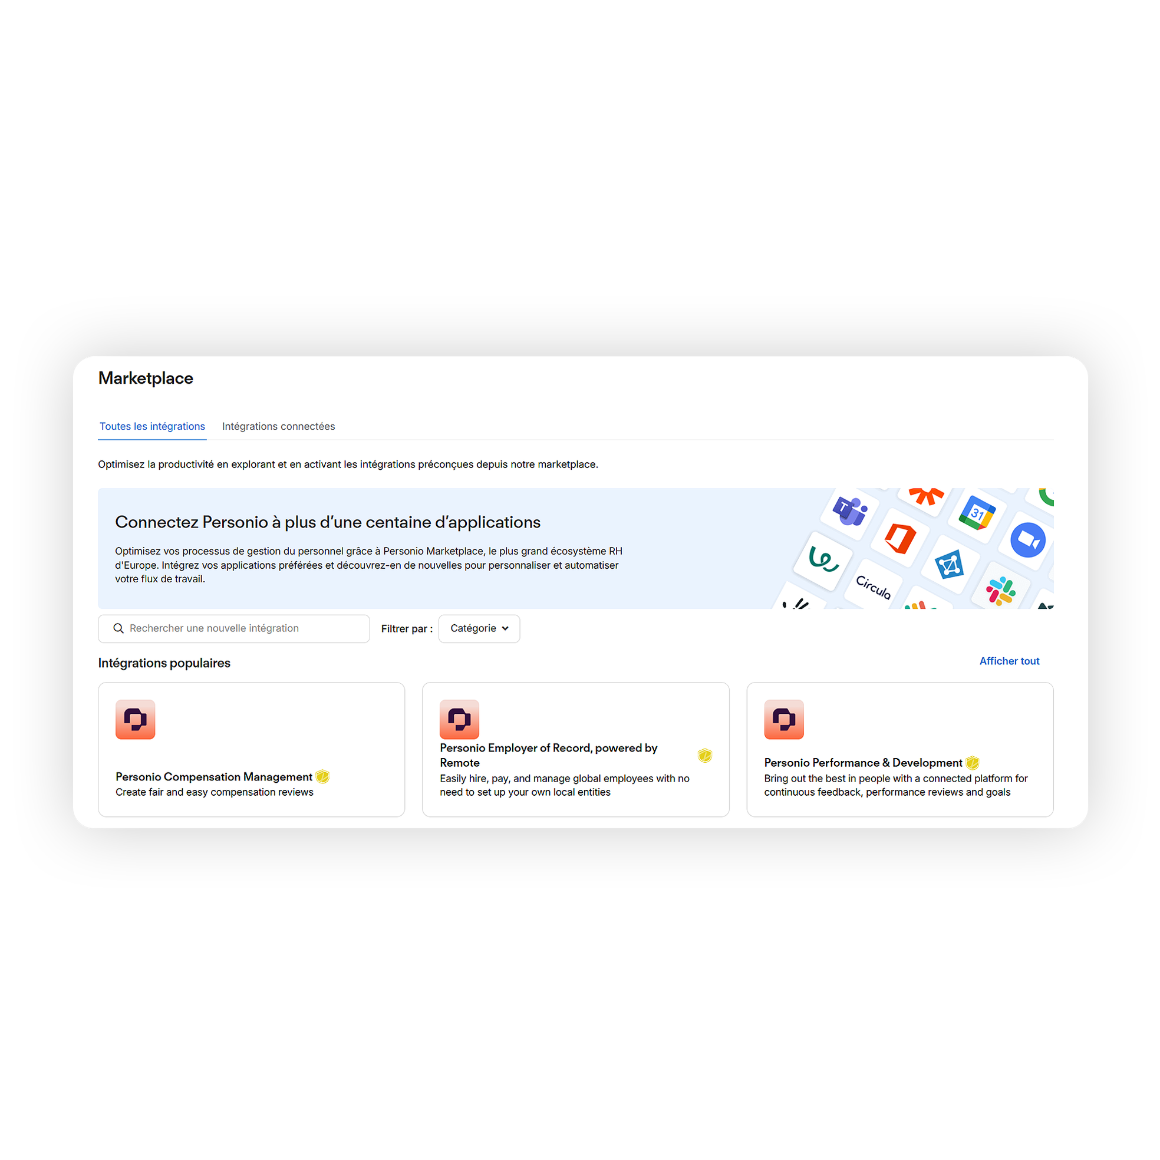Click the Microsoft Teams icon in banner

(849, 512)
